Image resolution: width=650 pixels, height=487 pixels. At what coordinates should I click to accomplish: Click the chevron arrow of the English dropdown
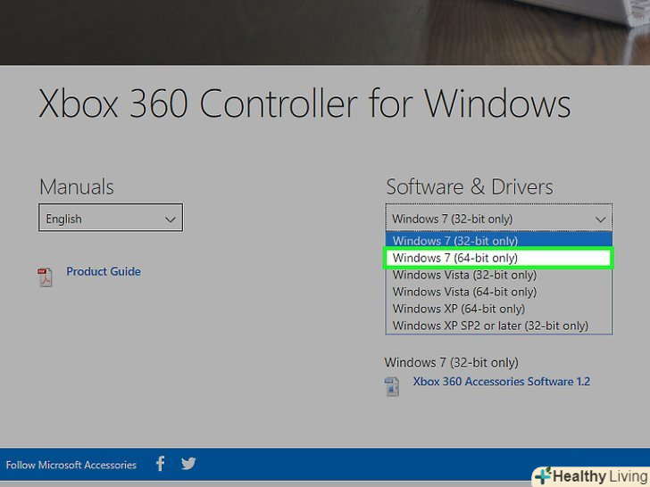click(171, 219)
